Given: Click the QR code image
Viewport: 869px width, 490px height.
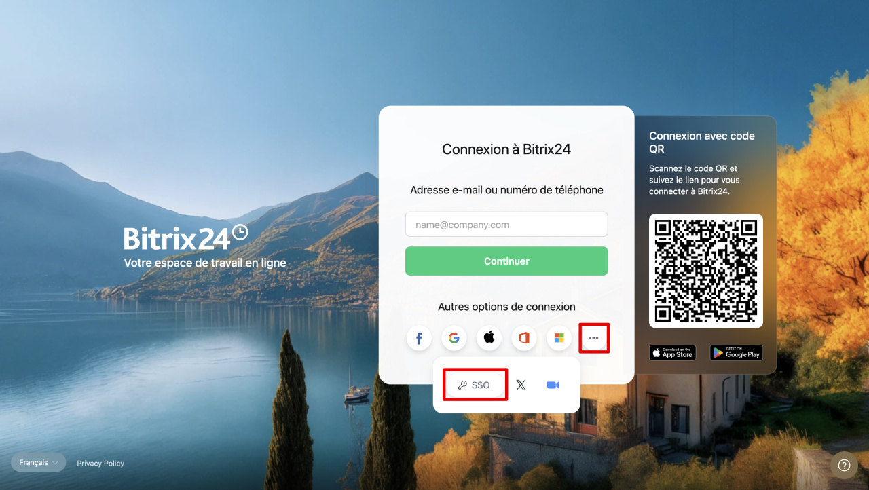Looking at the screenshot, I should (706, 271).
